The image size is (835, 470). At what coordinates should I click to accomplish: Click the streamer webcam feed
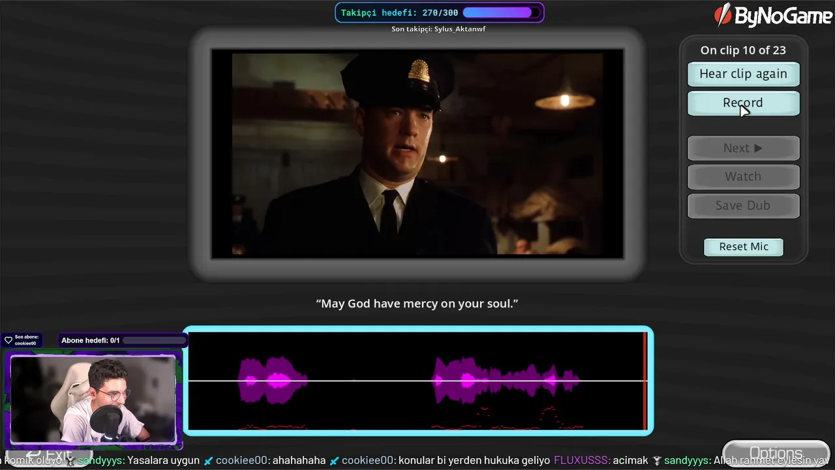93,399
